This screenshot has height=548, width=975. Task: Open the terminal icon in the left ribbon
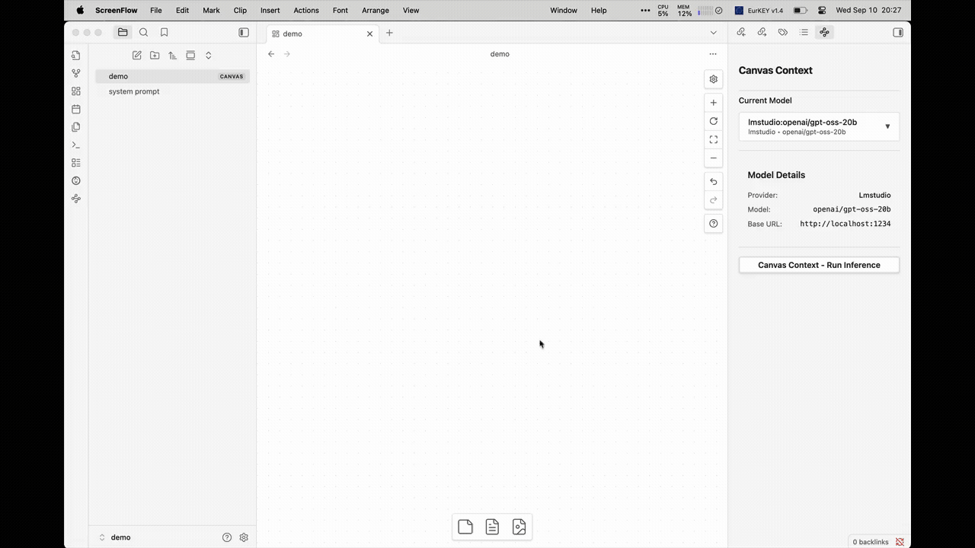(x=75, y=145)
